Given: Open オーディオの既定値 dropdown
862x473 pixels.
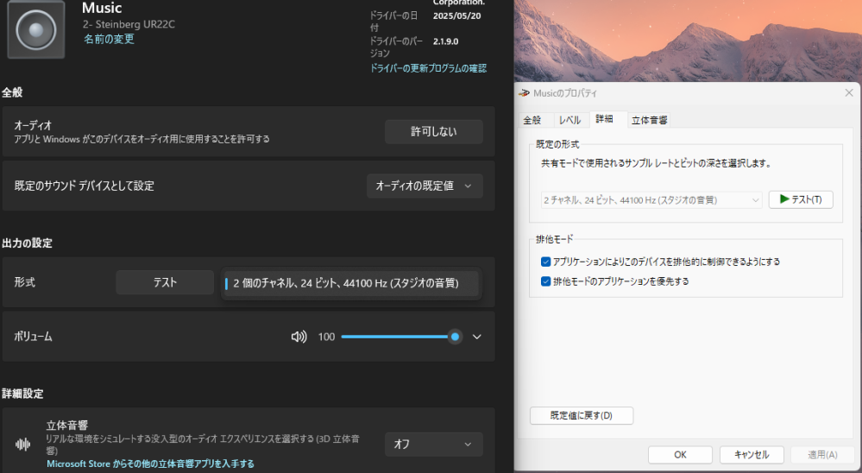Looking at the screenshot, I should point(425,186).
